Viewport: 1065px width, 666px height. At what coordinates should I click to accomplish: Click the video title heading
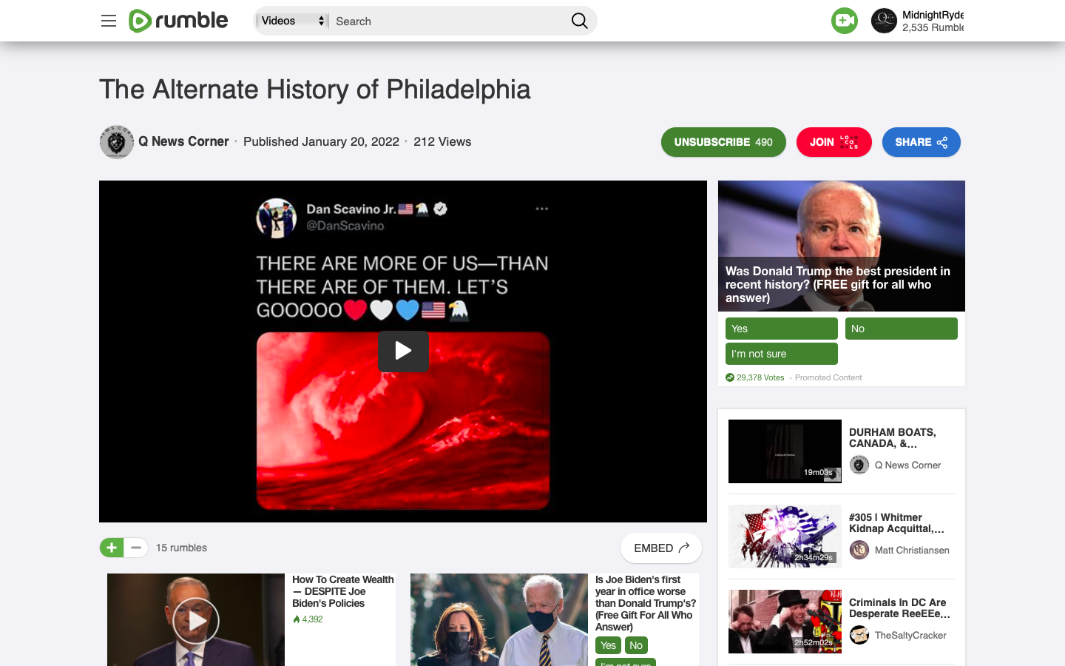pos(315,90)
